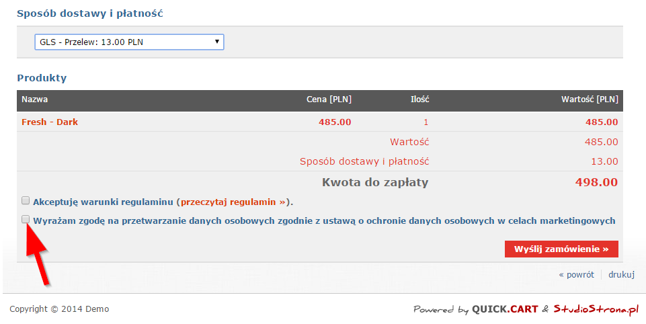
Task: Go back via the 'powrót' link
Action: coord(576,274)
